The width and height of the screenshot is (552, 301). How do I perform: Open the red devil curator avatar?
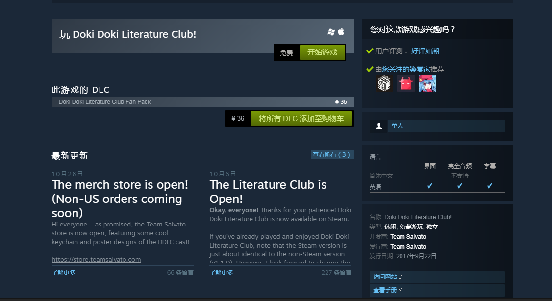tap(405, 83)
